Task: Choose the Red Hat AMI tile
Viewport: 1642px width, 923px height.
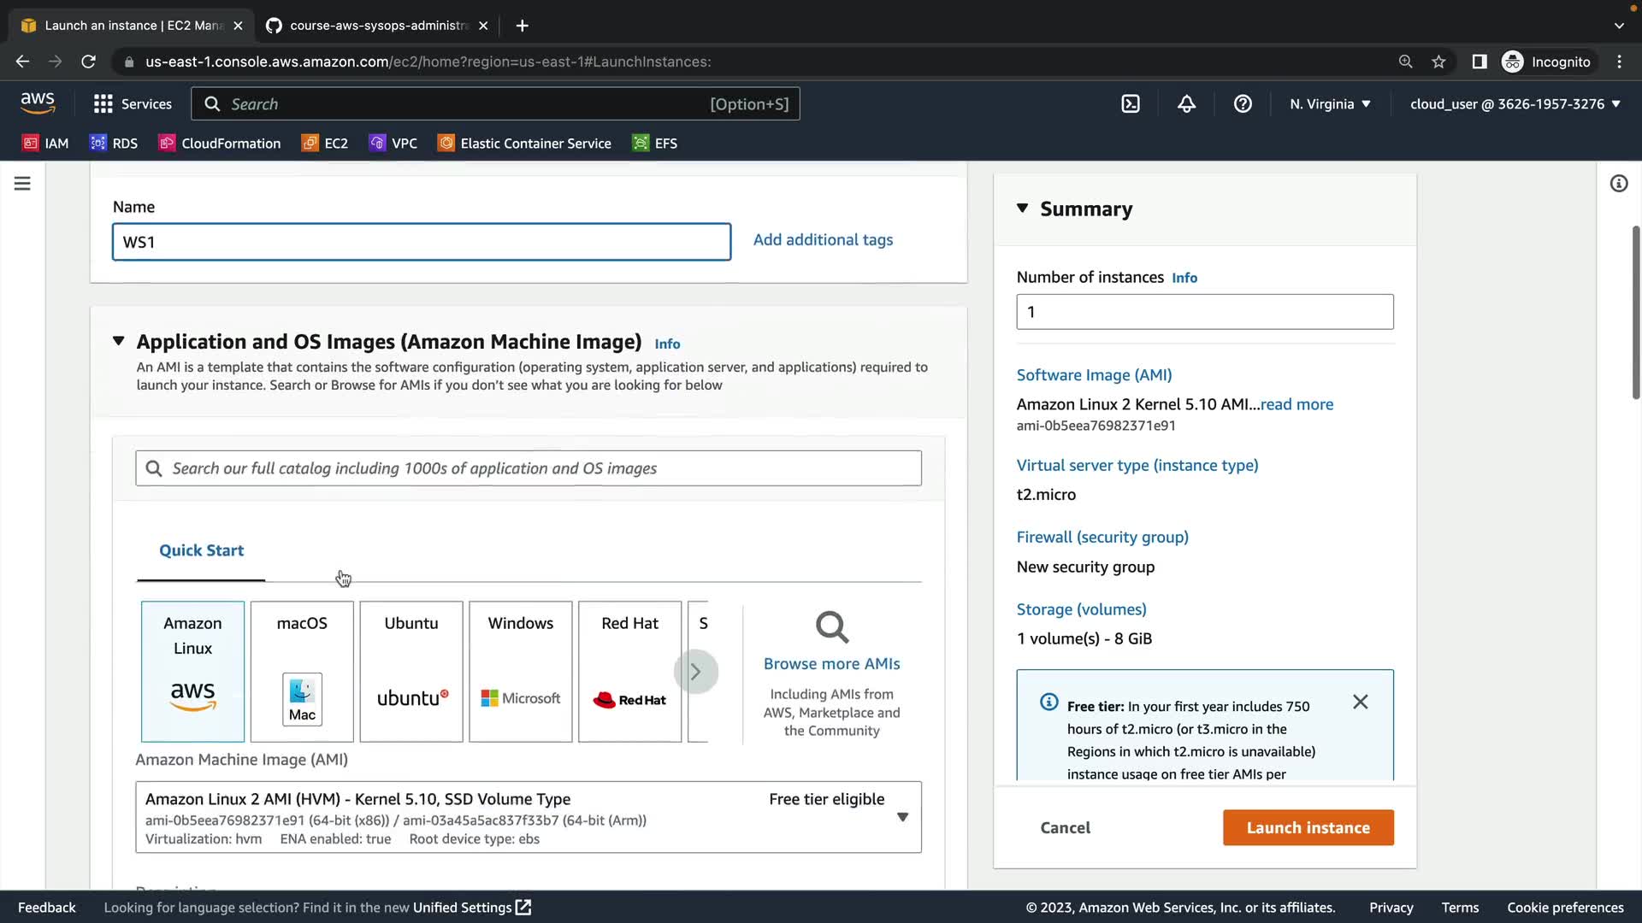Action: coord(629,671)
